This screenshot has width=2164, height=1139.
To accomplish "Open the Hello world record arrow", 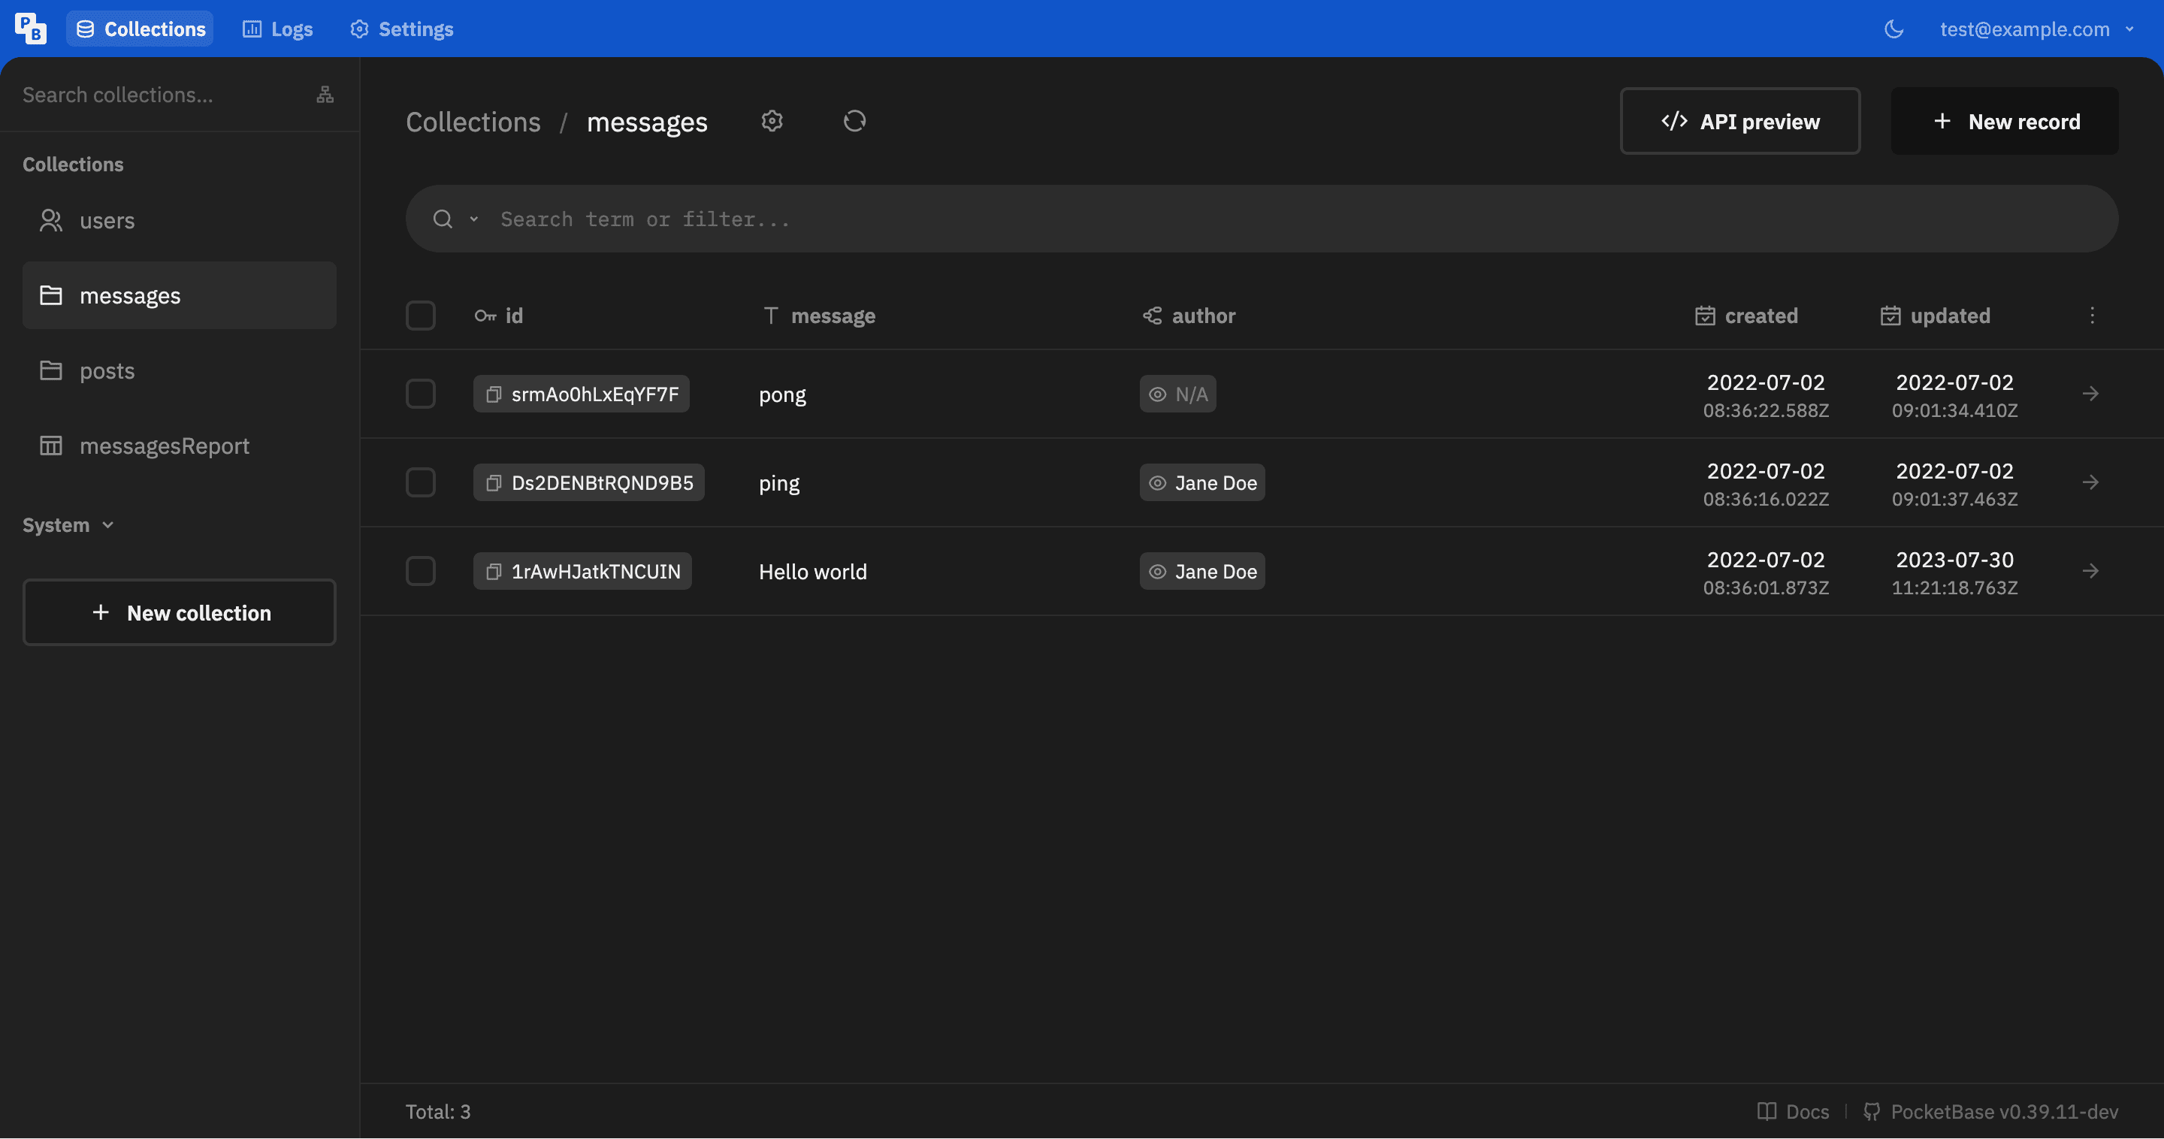I will (x=2091, y=571).
